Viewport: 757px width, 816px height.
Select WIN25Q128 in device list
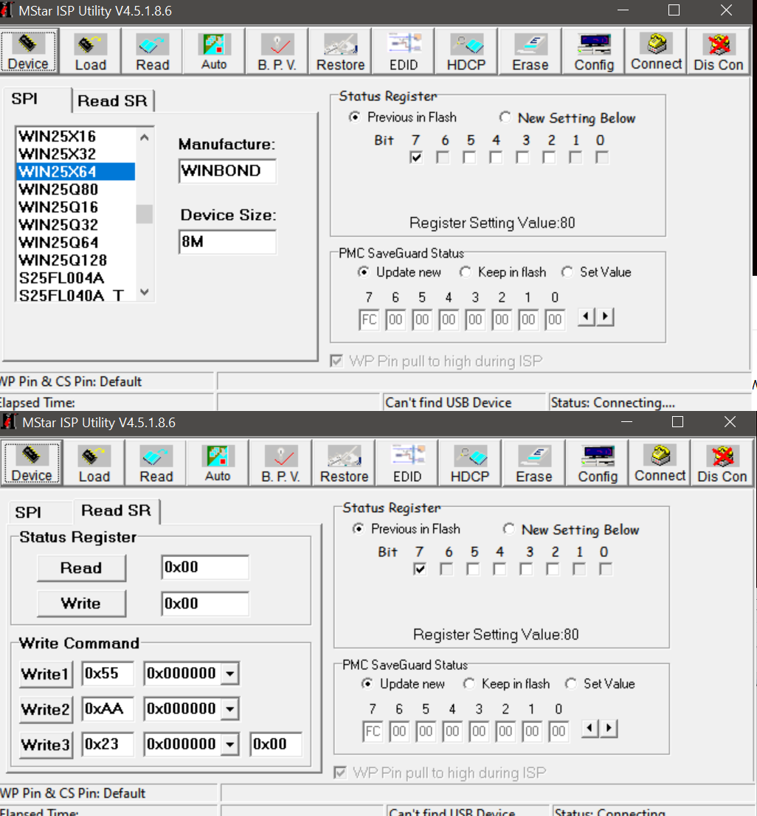coord(76,260)
